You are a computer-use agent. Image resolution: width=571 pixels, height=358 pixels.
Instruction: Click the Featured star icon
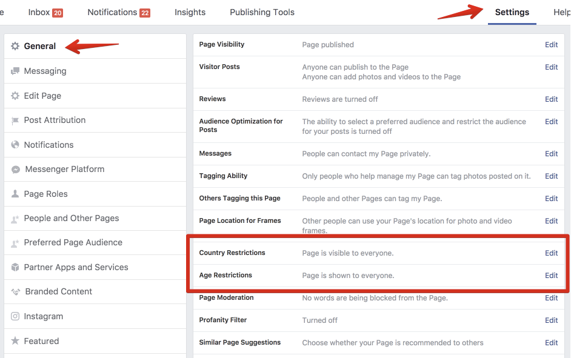point(15,341)
